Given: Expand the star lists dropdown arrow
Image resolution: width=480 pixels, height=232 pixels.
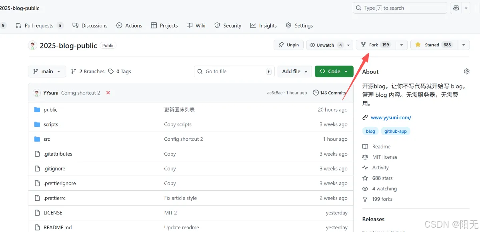Looking at the screenshot, I should 463,45.
